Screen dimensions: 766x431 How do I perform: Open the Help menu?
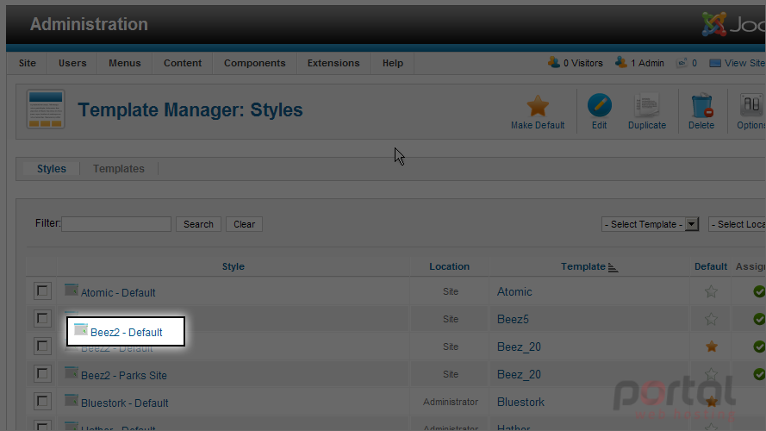pyautogui.click(x=393, y=63)
